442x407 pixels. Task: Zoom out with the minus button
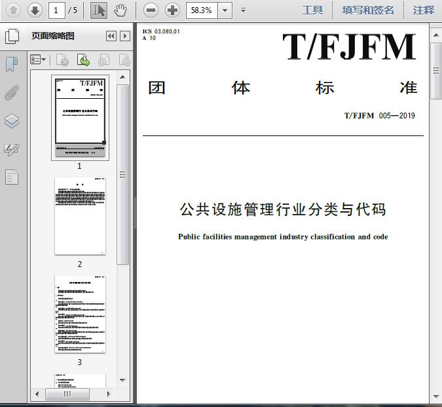pos(151,10)
